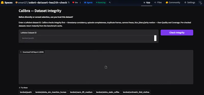Screen dimensions: 204x95
Task: Open the Settings tab
Action: (190, 3)
